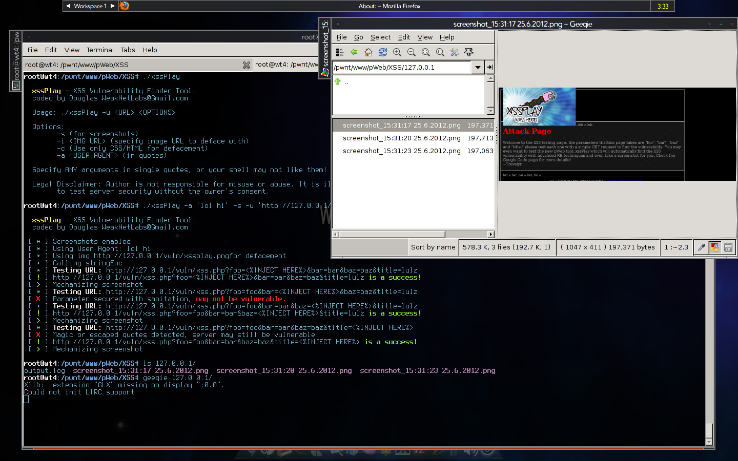The image size is (738, 461).
Task: Open the home directory with the house icon
Action: click(368, 52)
